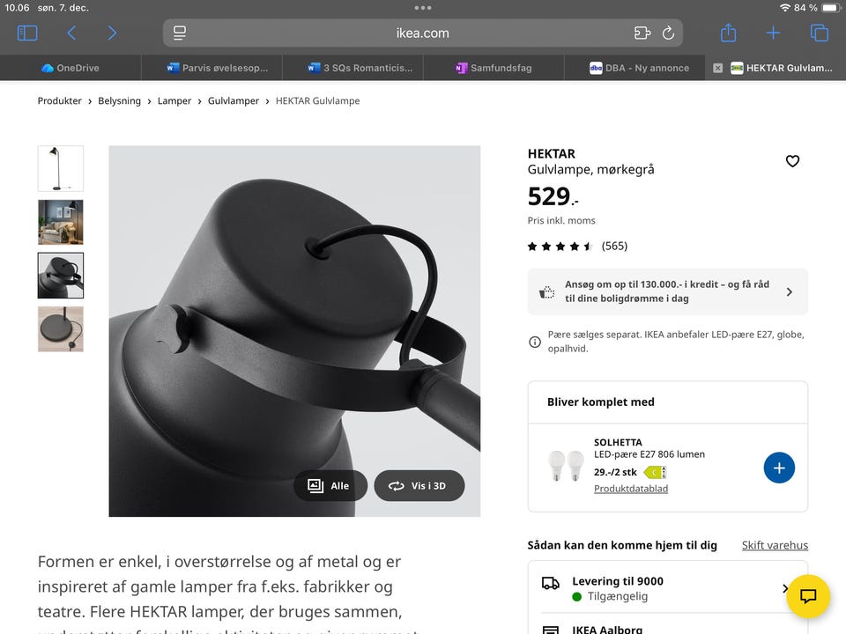Change store with Skift varehus
Image resolution: width=846 pixels, height=634 pixels.
775,545
